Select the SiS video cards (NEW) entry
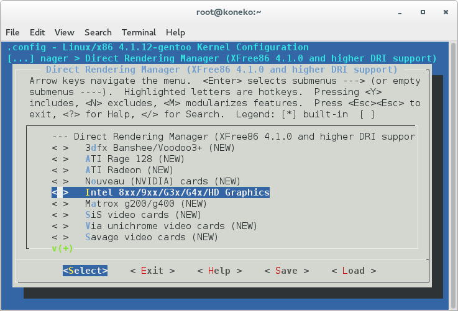 pyautogui.click(x=143, y=215)
